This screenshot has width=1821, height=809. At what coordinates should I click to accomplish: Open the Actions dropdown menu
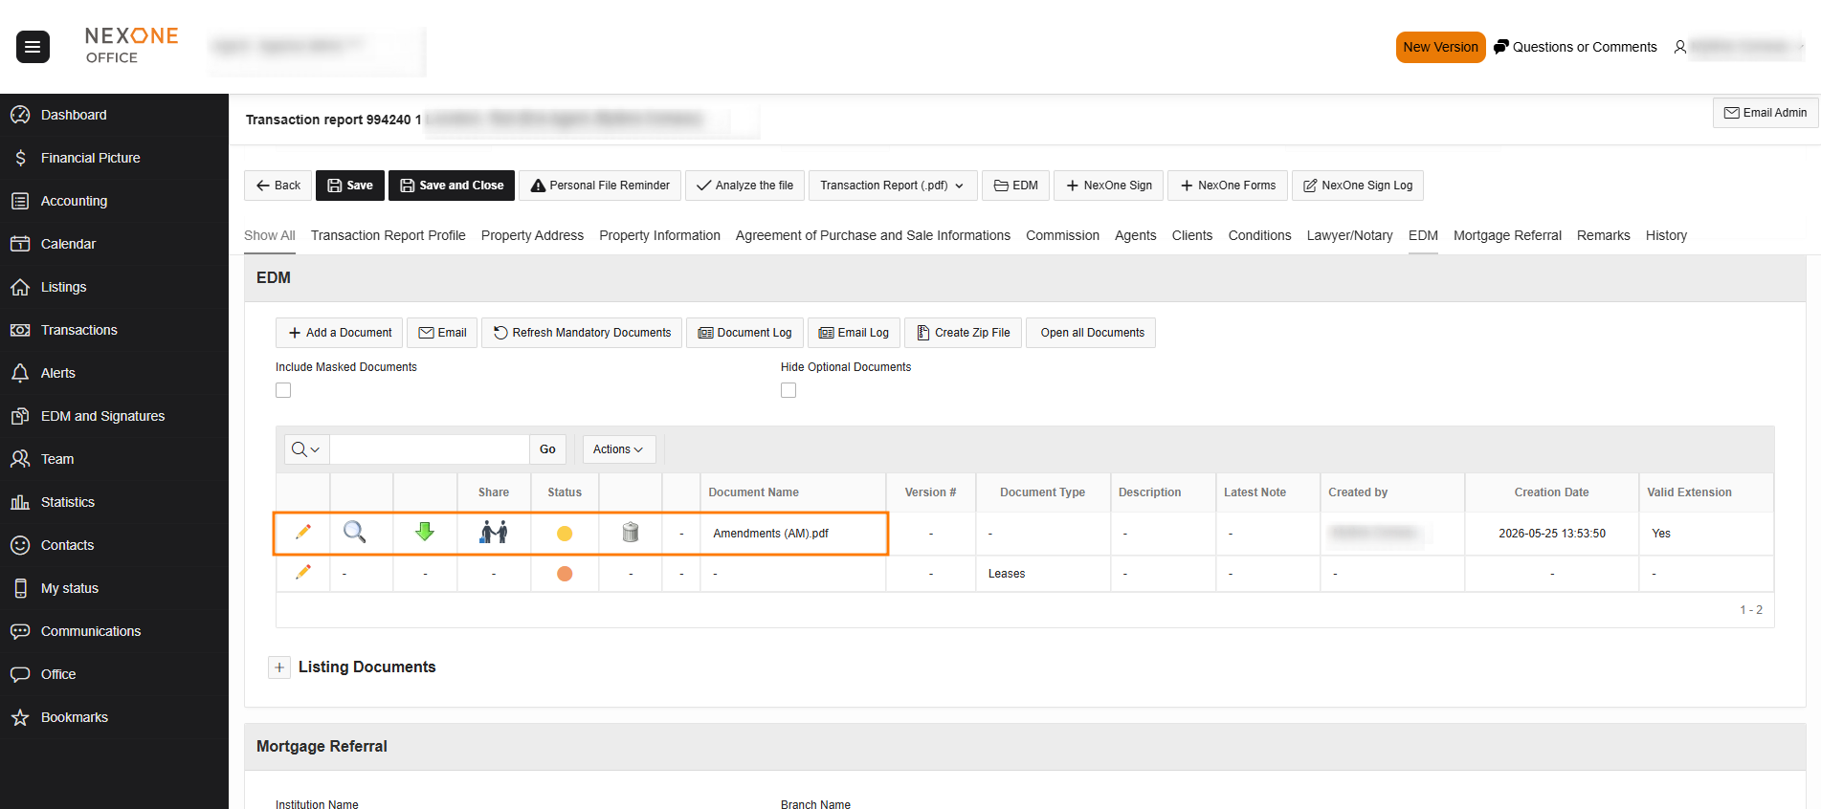618,449
